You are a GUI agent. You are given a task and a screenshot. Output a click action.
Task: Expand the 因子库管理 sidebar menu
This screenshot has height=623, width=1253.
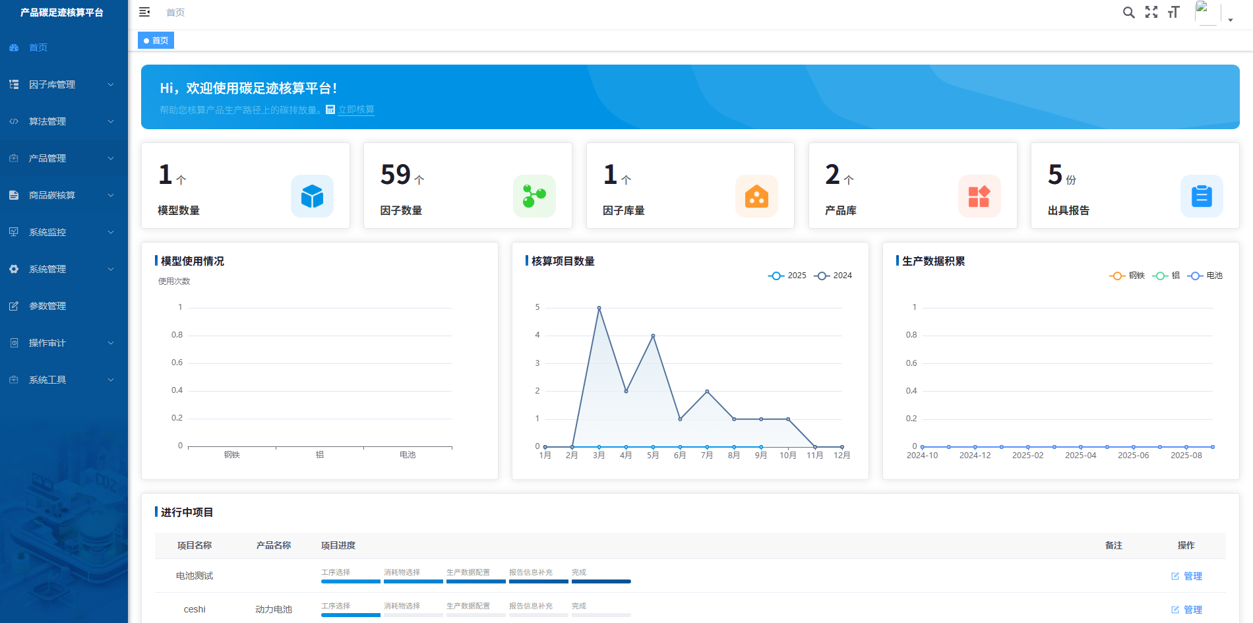point(64,84)
